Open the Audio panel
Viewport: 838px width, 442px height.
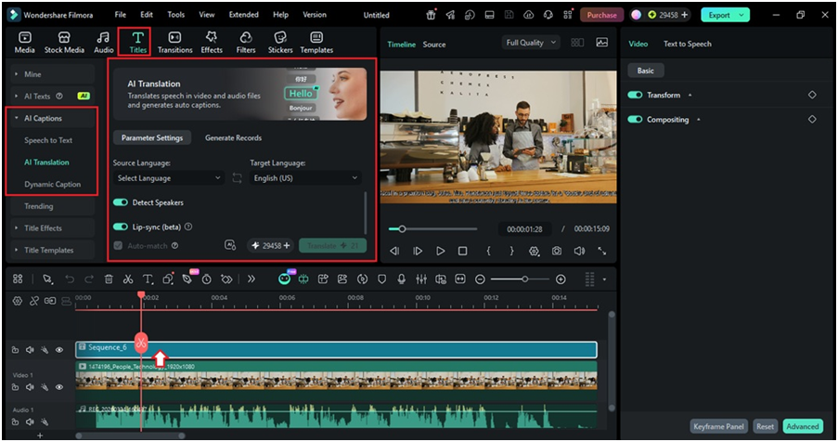(x=104, y=42)
